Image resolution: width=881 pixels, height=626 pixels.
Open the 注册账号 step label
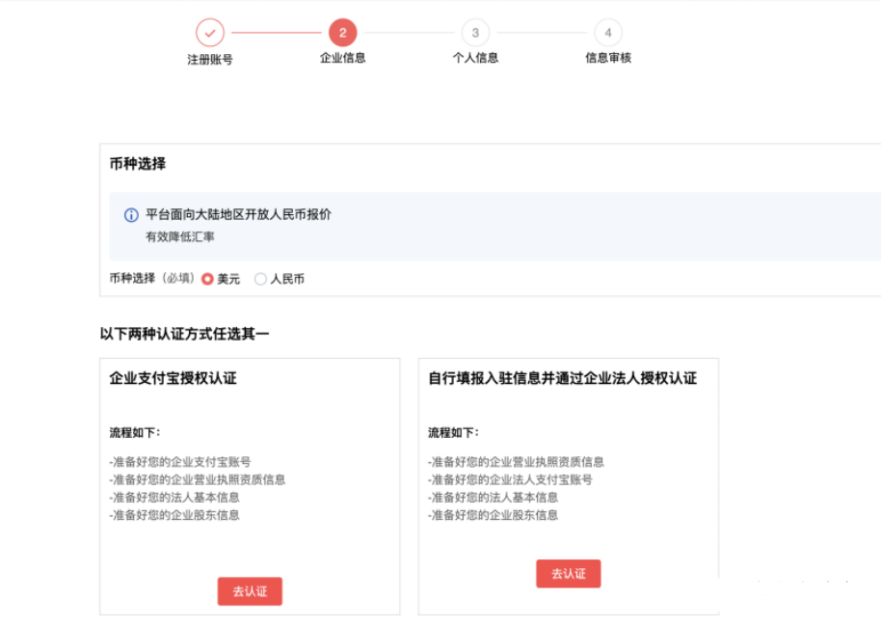click(x=210, y=58)
